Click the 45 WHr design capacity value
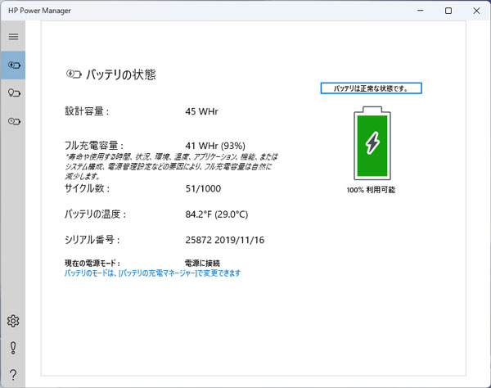 (202, 111)
